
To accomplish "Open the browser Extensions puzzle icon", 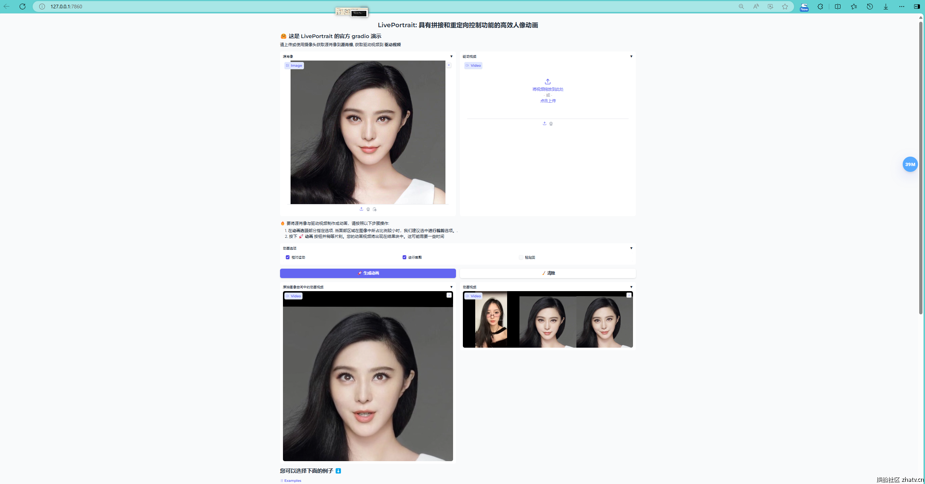I will [820, 7].
